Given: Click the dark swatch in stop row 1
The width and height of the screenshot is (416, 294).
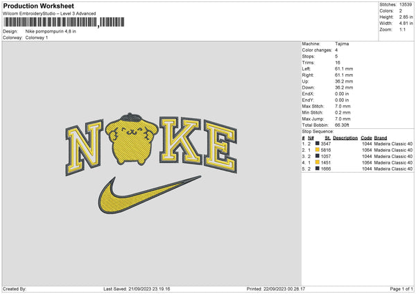Looking at the screenshot, I should coord(318,144).
